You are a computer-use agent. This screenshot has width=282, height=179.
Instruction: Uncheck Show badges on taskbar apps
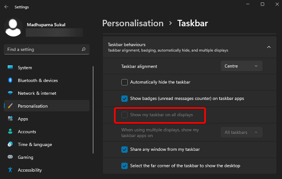point(124,98)
